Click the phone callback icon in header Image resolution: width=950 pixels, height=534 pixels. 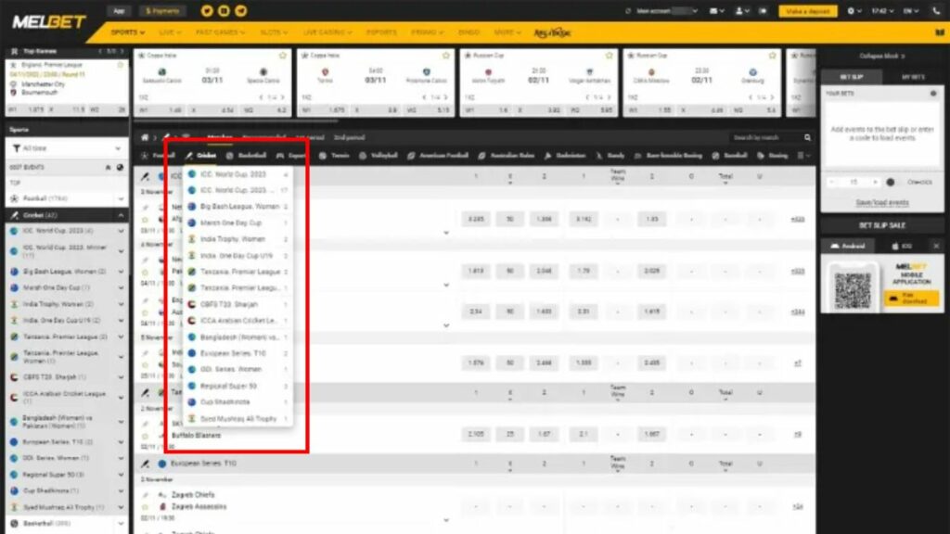click(x=936, y=11)
